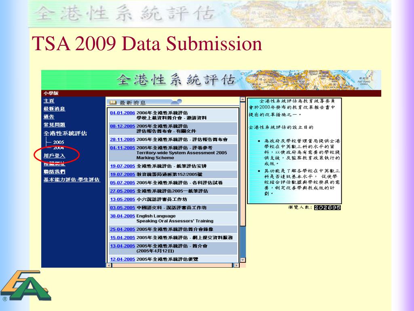
Task: Click visitor counter 202695
Action: tap(327, 208)
